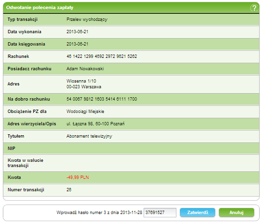
Task: Select the red amount -49,99 PLN
Action: pyautogui.click(x=78, y=177)
